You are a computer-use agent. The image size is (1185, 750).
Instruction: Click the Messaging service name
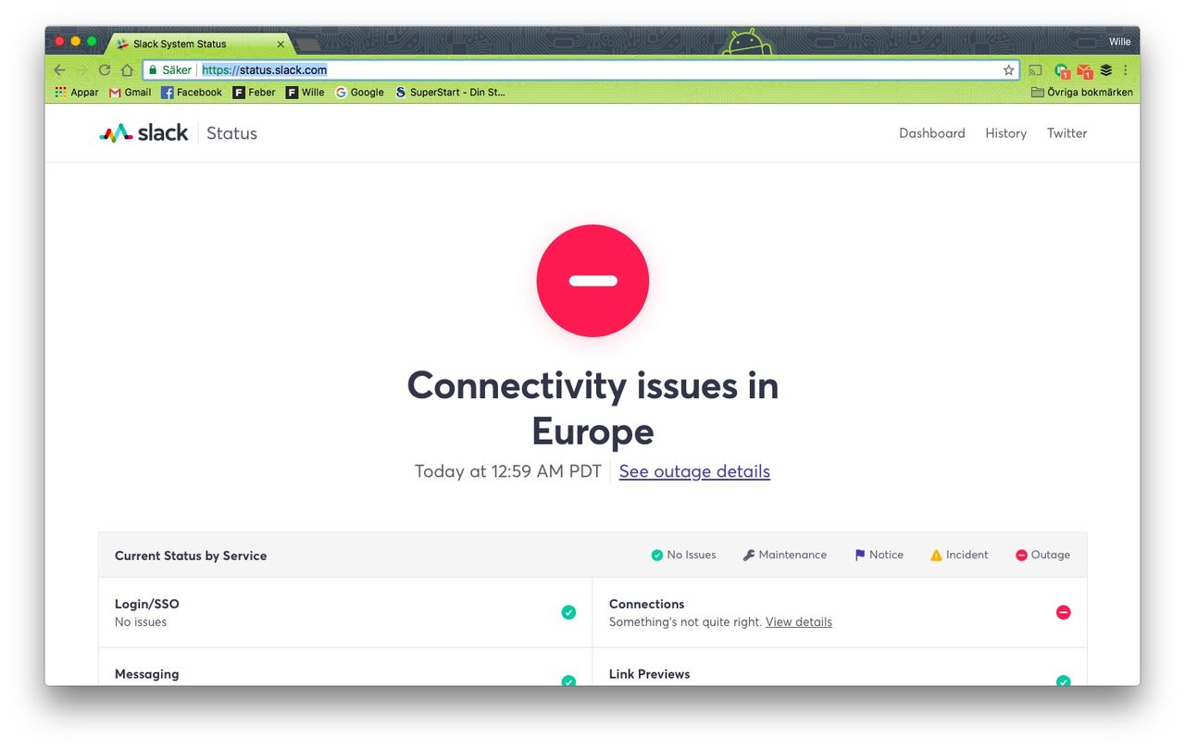[x=146, y=674]
